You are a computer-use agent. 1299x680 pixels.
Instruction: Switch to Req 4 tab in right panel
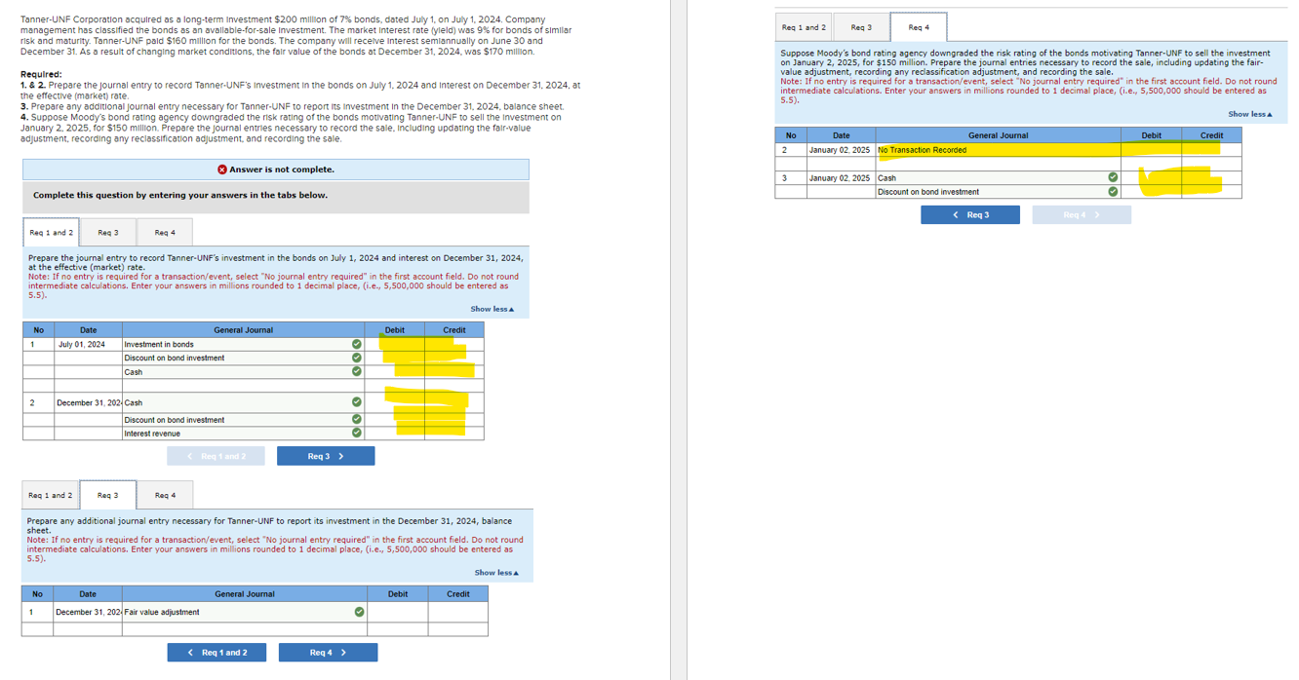[919, 27]
